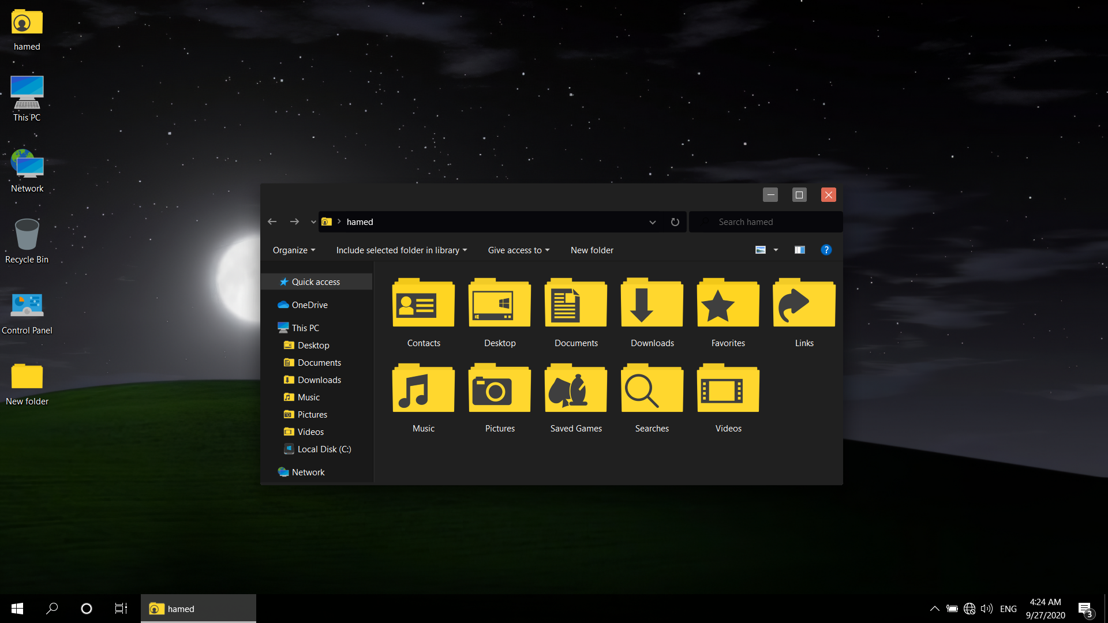Open the Searches folder icon
Viewport: 1108px width, 623px height.
point(652,389)
